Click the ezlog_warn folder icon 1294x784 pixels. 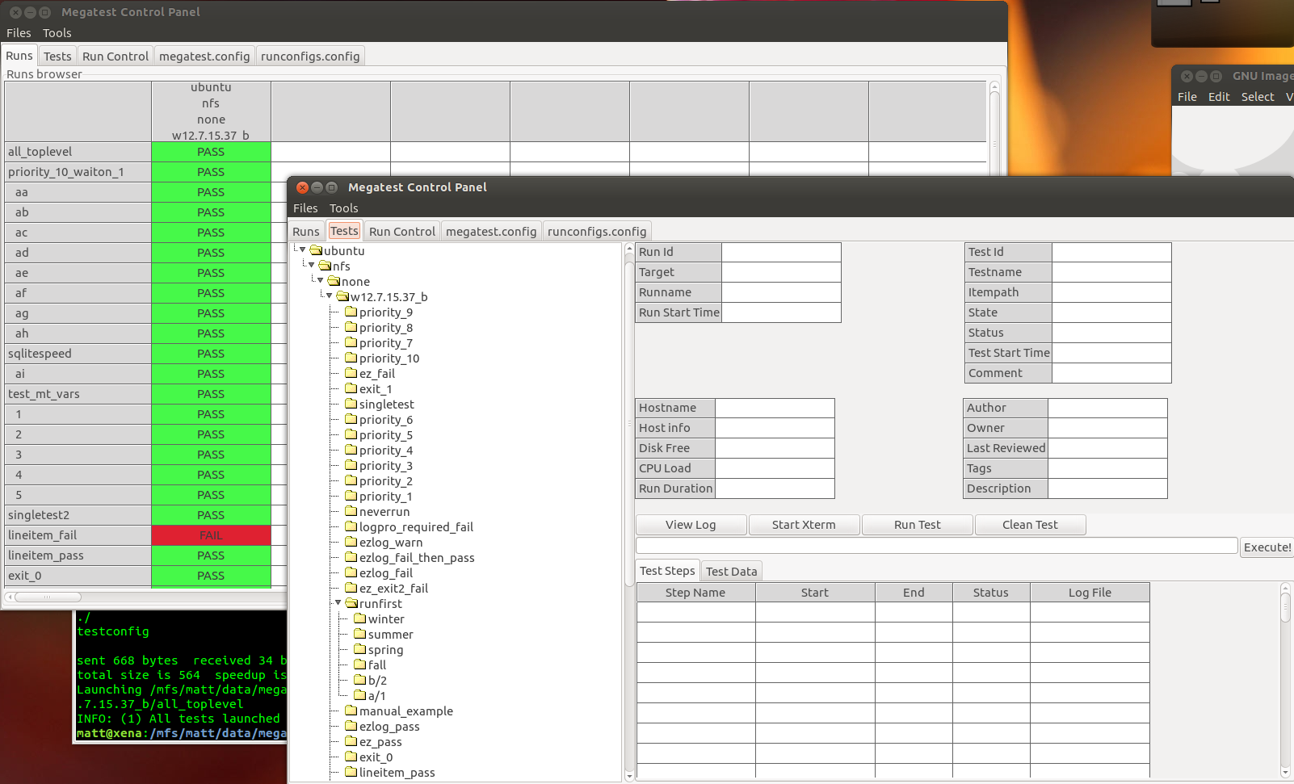pyautogui.click(x=351, y=542)
